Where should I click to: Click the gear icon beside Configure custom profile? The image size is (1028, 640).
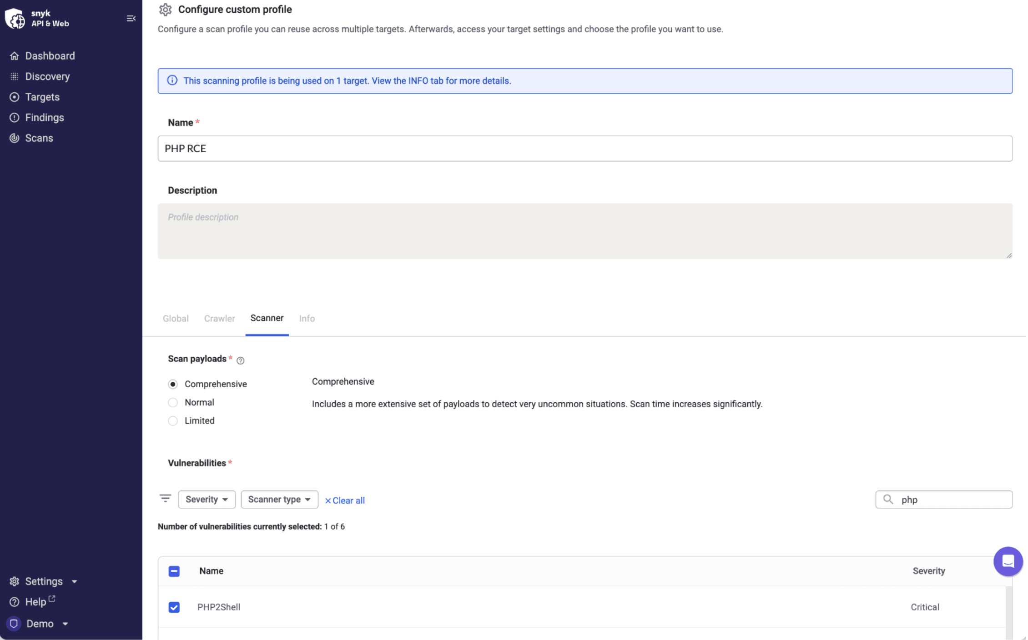[165, 10]
